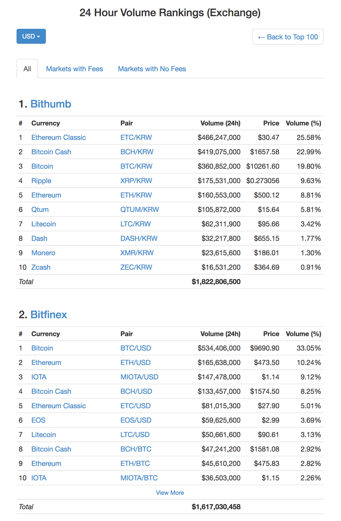Select the Markets with No Fees tab

pyautogui.click(x=152, y=69)
